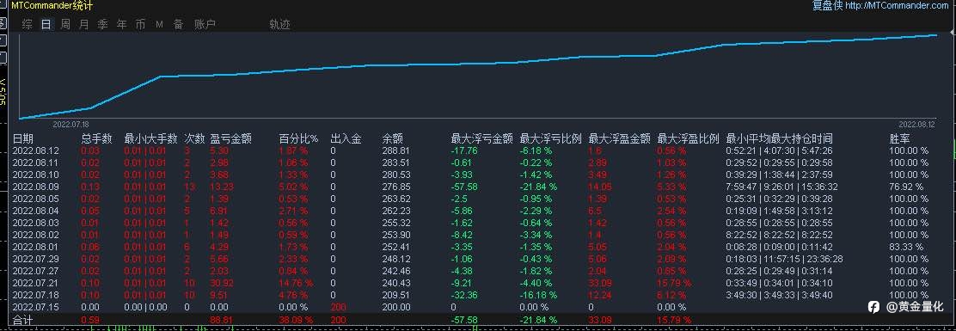Click the 14.05 floating profit cell
This screenshot has height=331, width=956.
click(600, 187)
